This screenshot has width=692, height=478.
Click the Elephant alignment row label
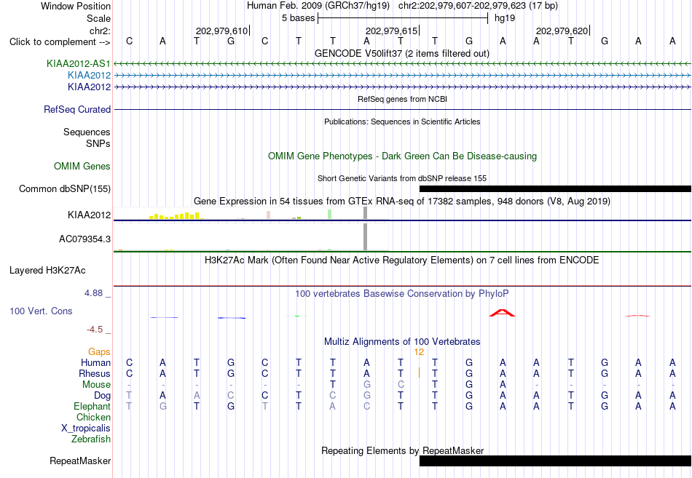click(92, 407)
